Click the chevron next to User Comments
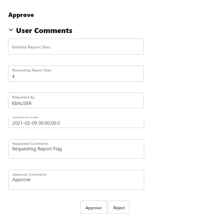The width and height of the screenshot is (211, 214). pyautogui.click(x=11, y=30)
